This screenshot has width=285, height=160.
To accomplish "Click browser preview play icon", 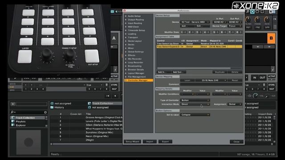I will tap(13, 104).
